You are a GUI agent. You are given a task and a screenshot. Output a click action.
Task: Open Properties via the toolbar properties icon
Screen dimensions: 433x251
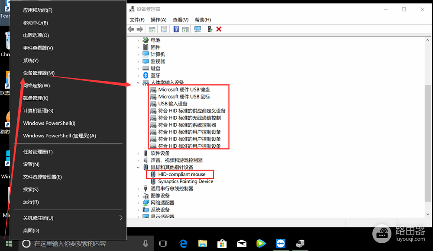164,29
